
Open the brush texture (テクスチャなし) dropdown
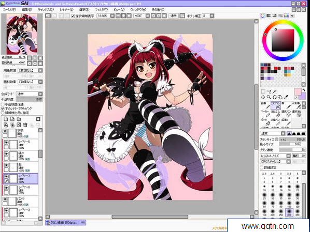pos(275,161)
